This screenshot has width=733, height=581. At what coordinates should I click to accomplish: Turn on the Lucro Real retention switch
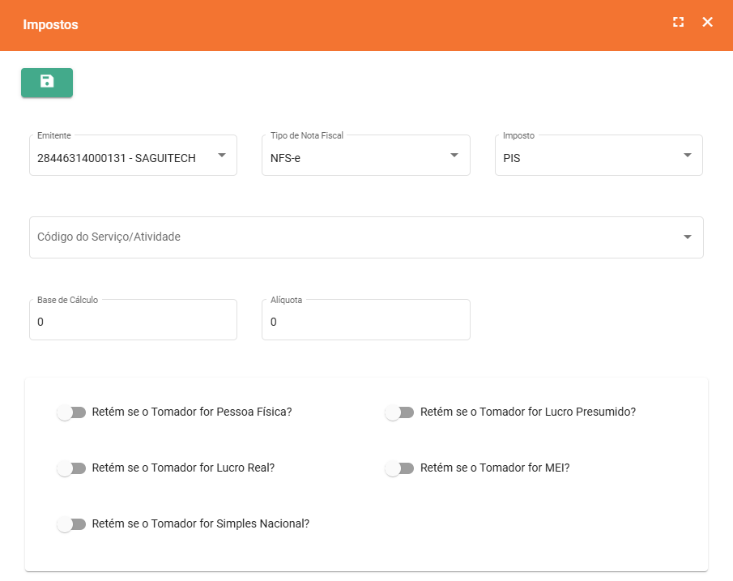tap(71, 468)
